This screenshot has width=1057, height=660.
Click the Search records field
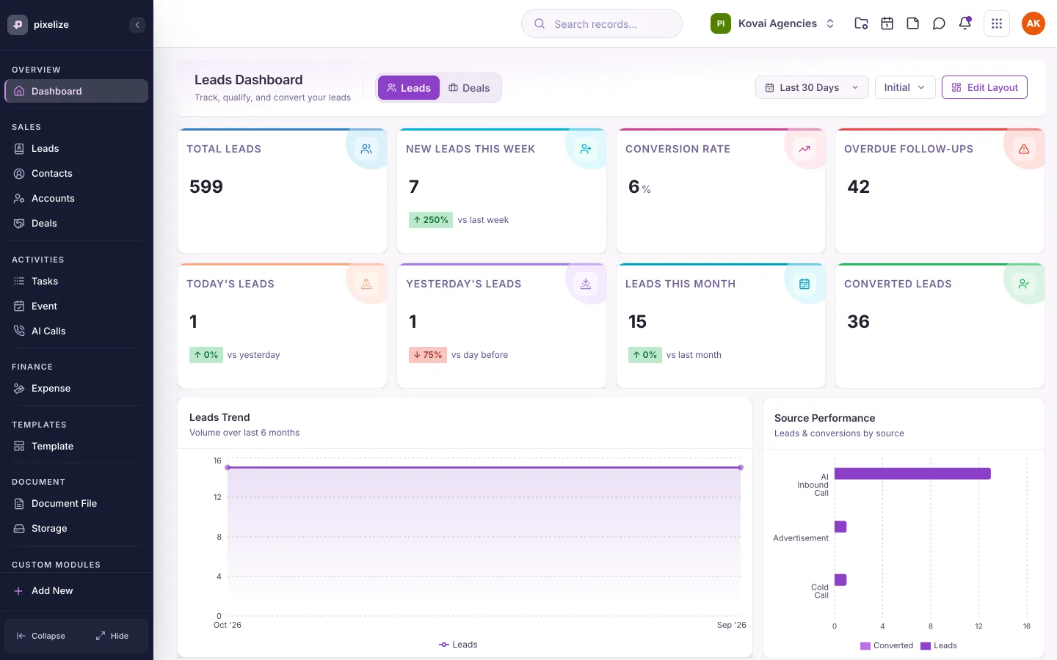(602, 23)
